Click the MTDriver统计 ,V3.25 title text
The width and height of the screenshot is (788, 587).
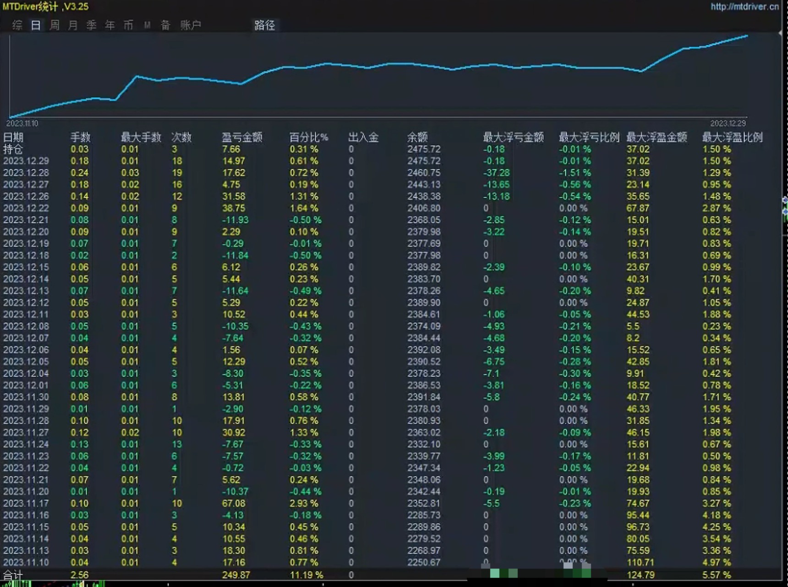[46, 6]
